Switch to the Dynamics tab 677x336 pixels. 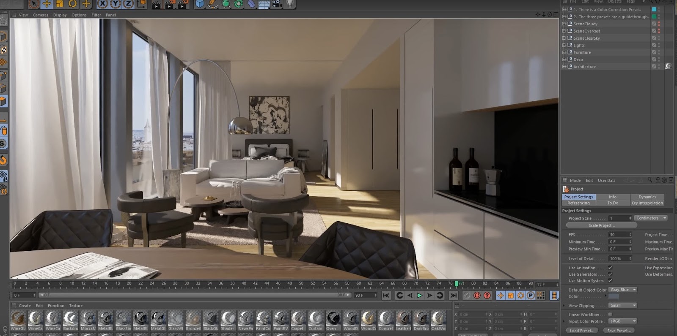tap(647, 197)
